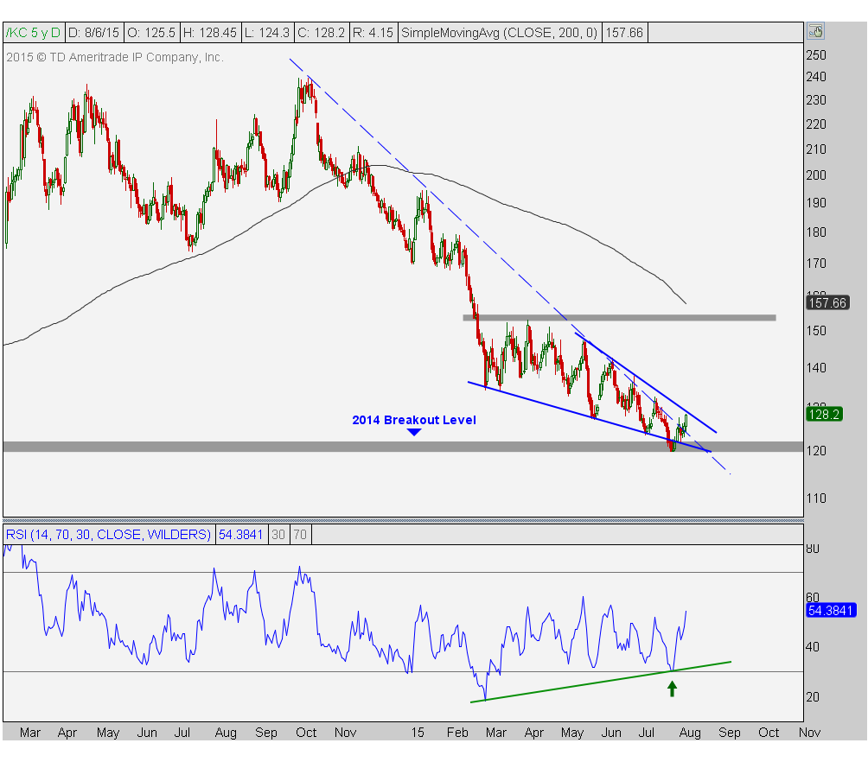Image resolution: width=868 pixels, height=762 pixels.
Task: Click the 170 price axis label
Action: point(816,264)
